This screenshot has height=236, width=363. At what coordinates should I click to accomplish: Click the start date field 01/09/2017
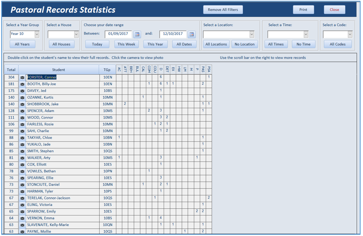[x=118, y=34]
